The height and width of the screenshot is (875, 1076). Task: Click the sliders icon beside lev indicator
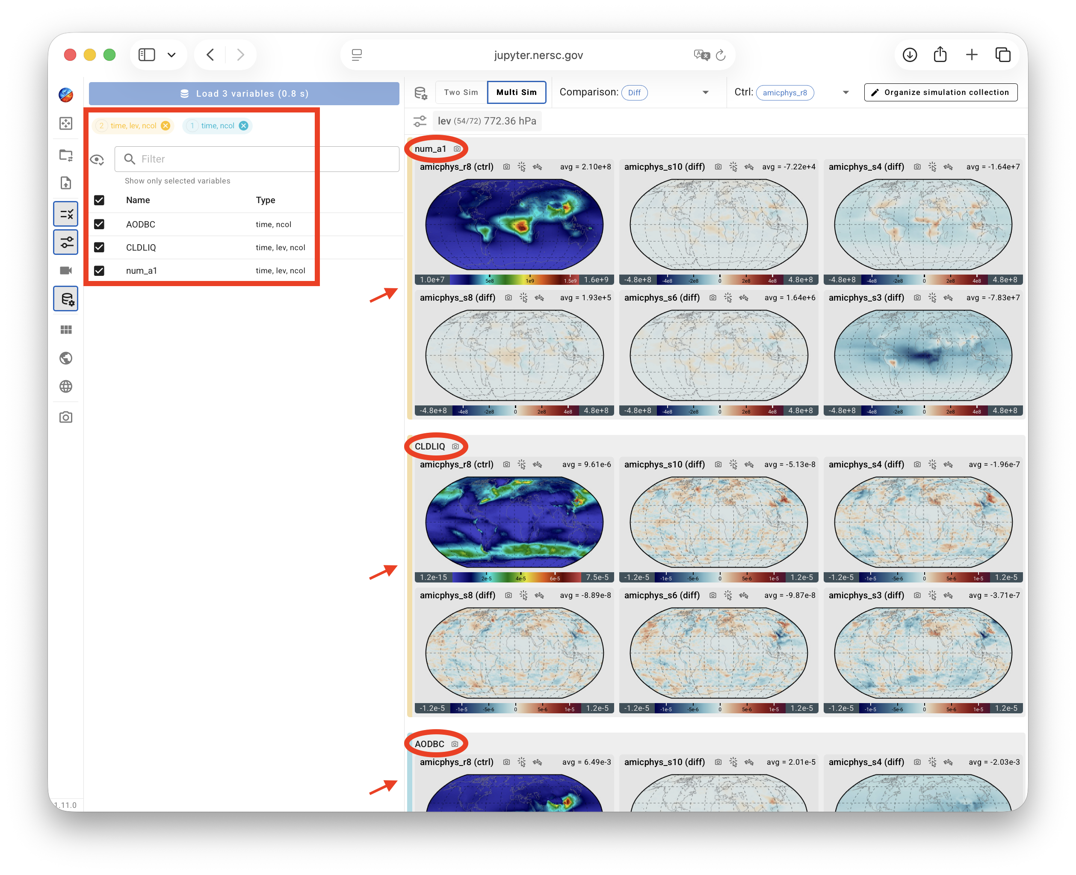420,121
